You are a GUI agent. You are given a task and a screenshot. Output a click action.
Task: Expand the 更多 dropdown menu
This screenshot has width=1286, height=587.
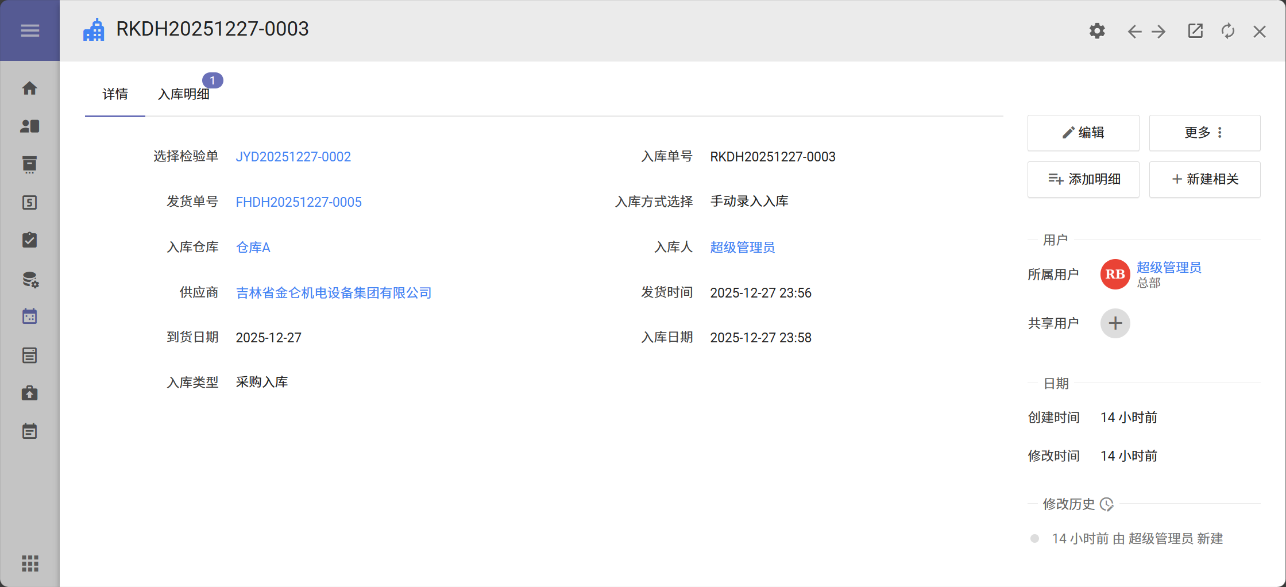tap(1204, 133)
